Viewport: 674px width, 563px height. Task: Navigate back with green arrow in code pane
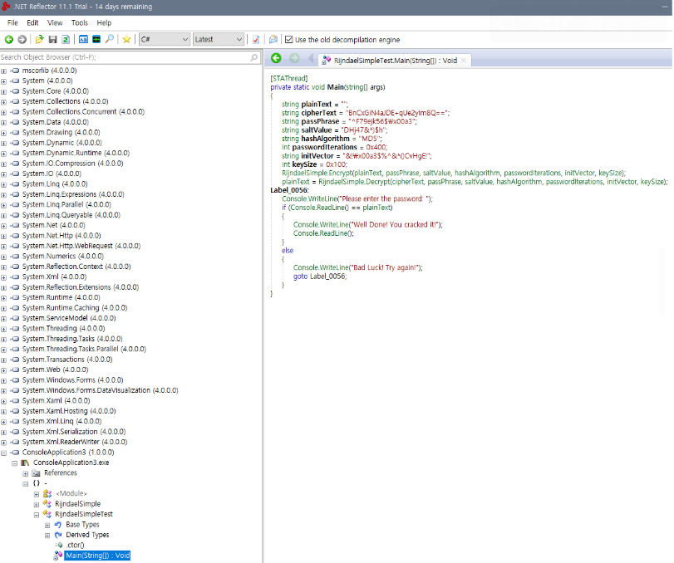click(x=277, y=58)
